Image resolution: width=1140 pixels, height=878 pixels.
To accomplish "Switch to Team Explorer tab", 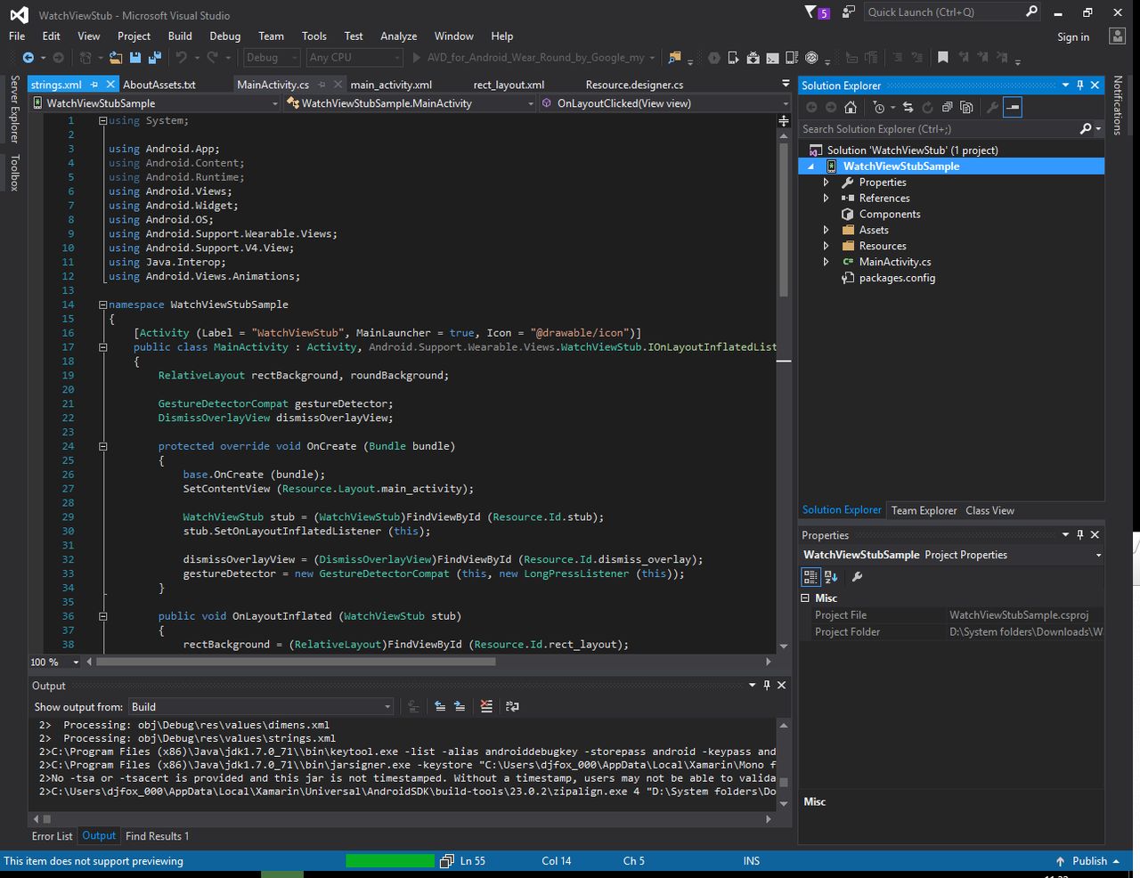I will [924, 510].
